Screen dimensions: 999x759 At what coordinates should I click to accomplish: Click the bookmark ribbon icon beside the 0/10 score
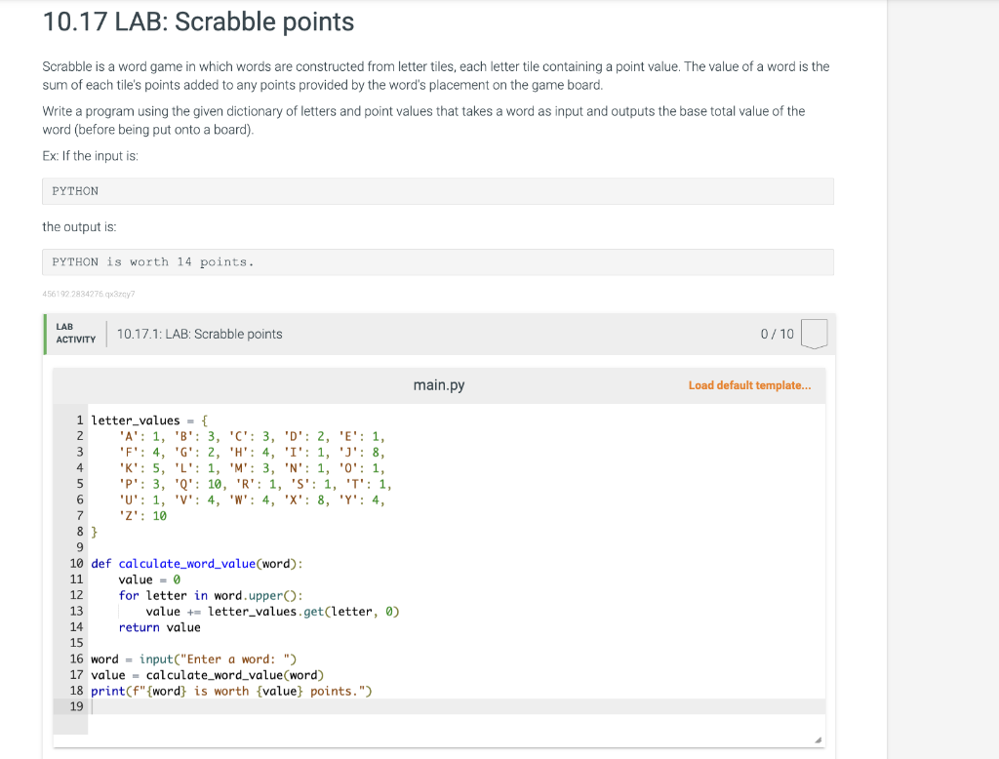(x=815, y=333)
